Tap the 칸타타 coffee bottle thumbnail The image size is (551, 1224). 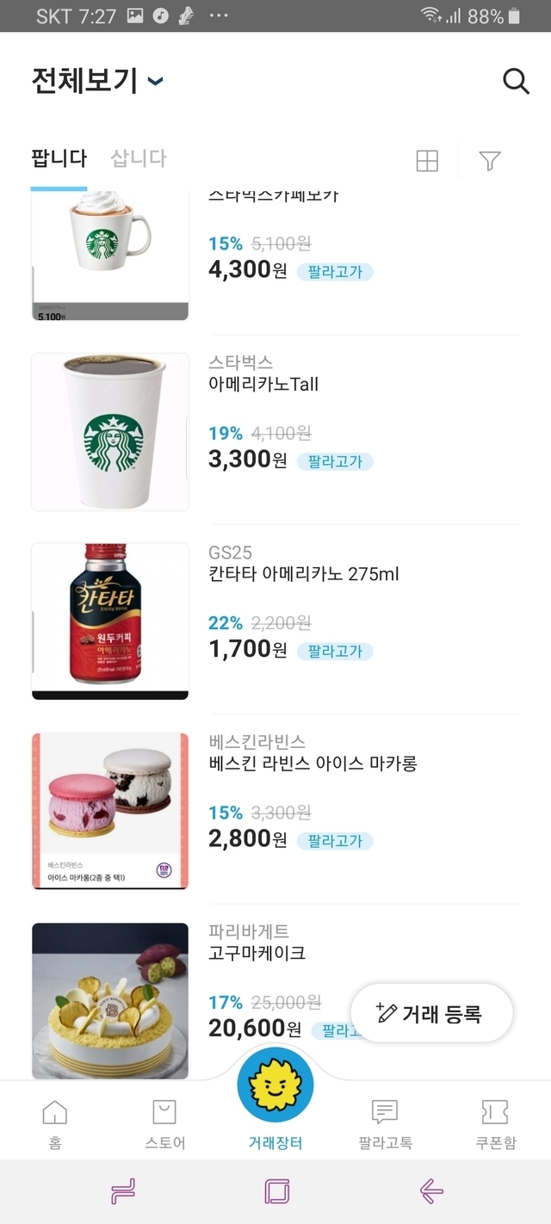click(110, 621)
